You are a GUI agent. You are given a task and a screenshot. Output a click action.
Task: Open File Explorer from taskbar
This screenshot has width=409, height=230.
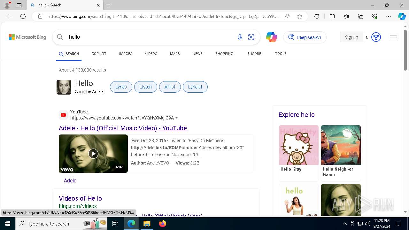(147, 224)
